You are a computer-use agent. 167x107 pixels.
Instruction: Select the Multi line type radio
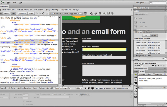(53, 94)
